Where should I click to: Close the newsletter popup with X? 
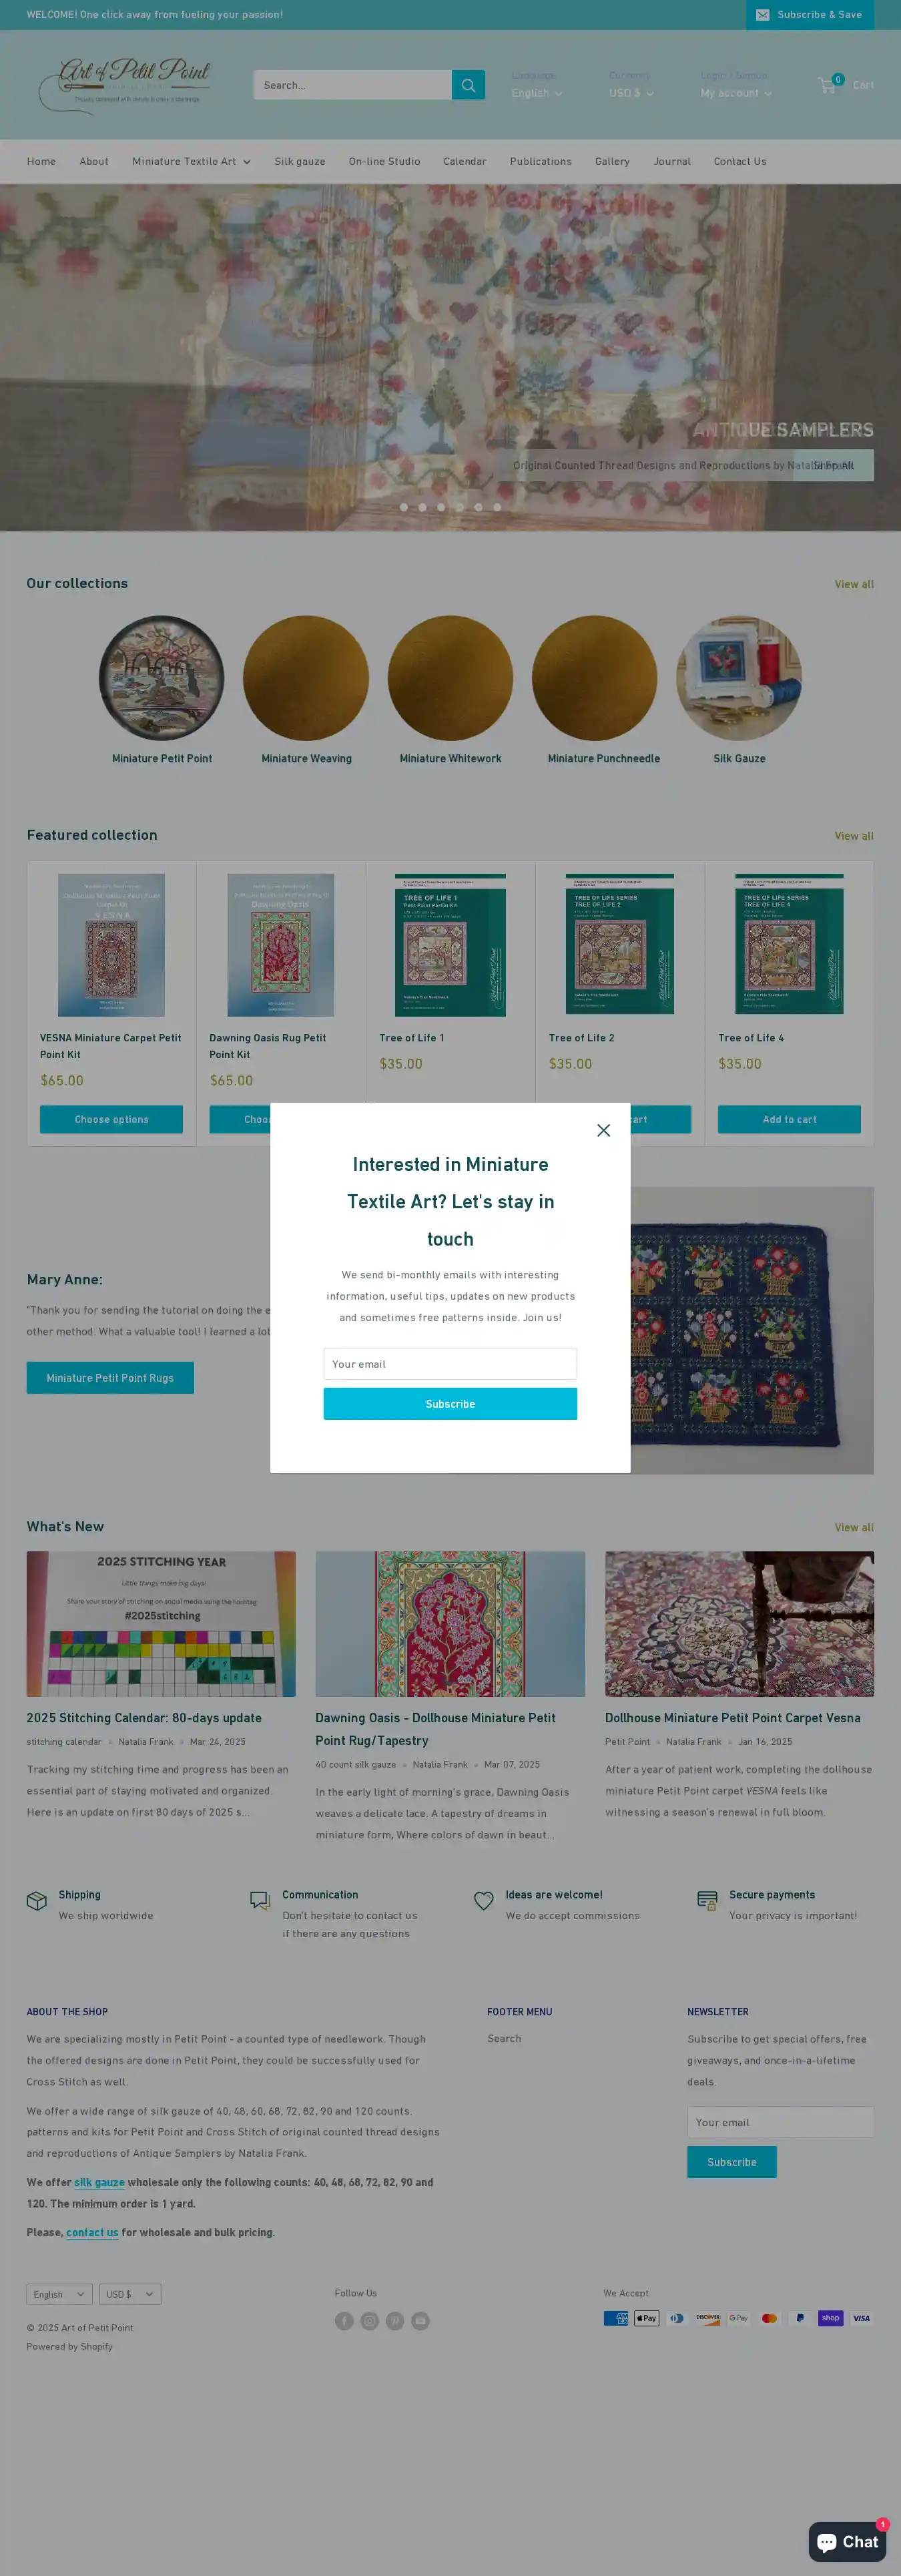[x=603, y=1130]
